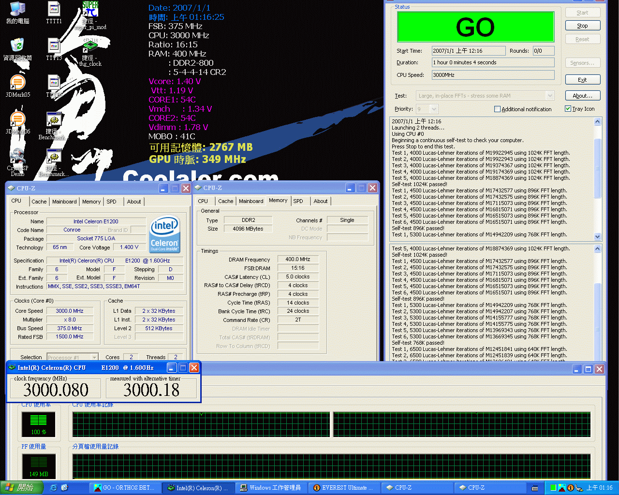Toggle the Tray Icon checkbox
Screen dimensions: 619x495
pos(568,109)
